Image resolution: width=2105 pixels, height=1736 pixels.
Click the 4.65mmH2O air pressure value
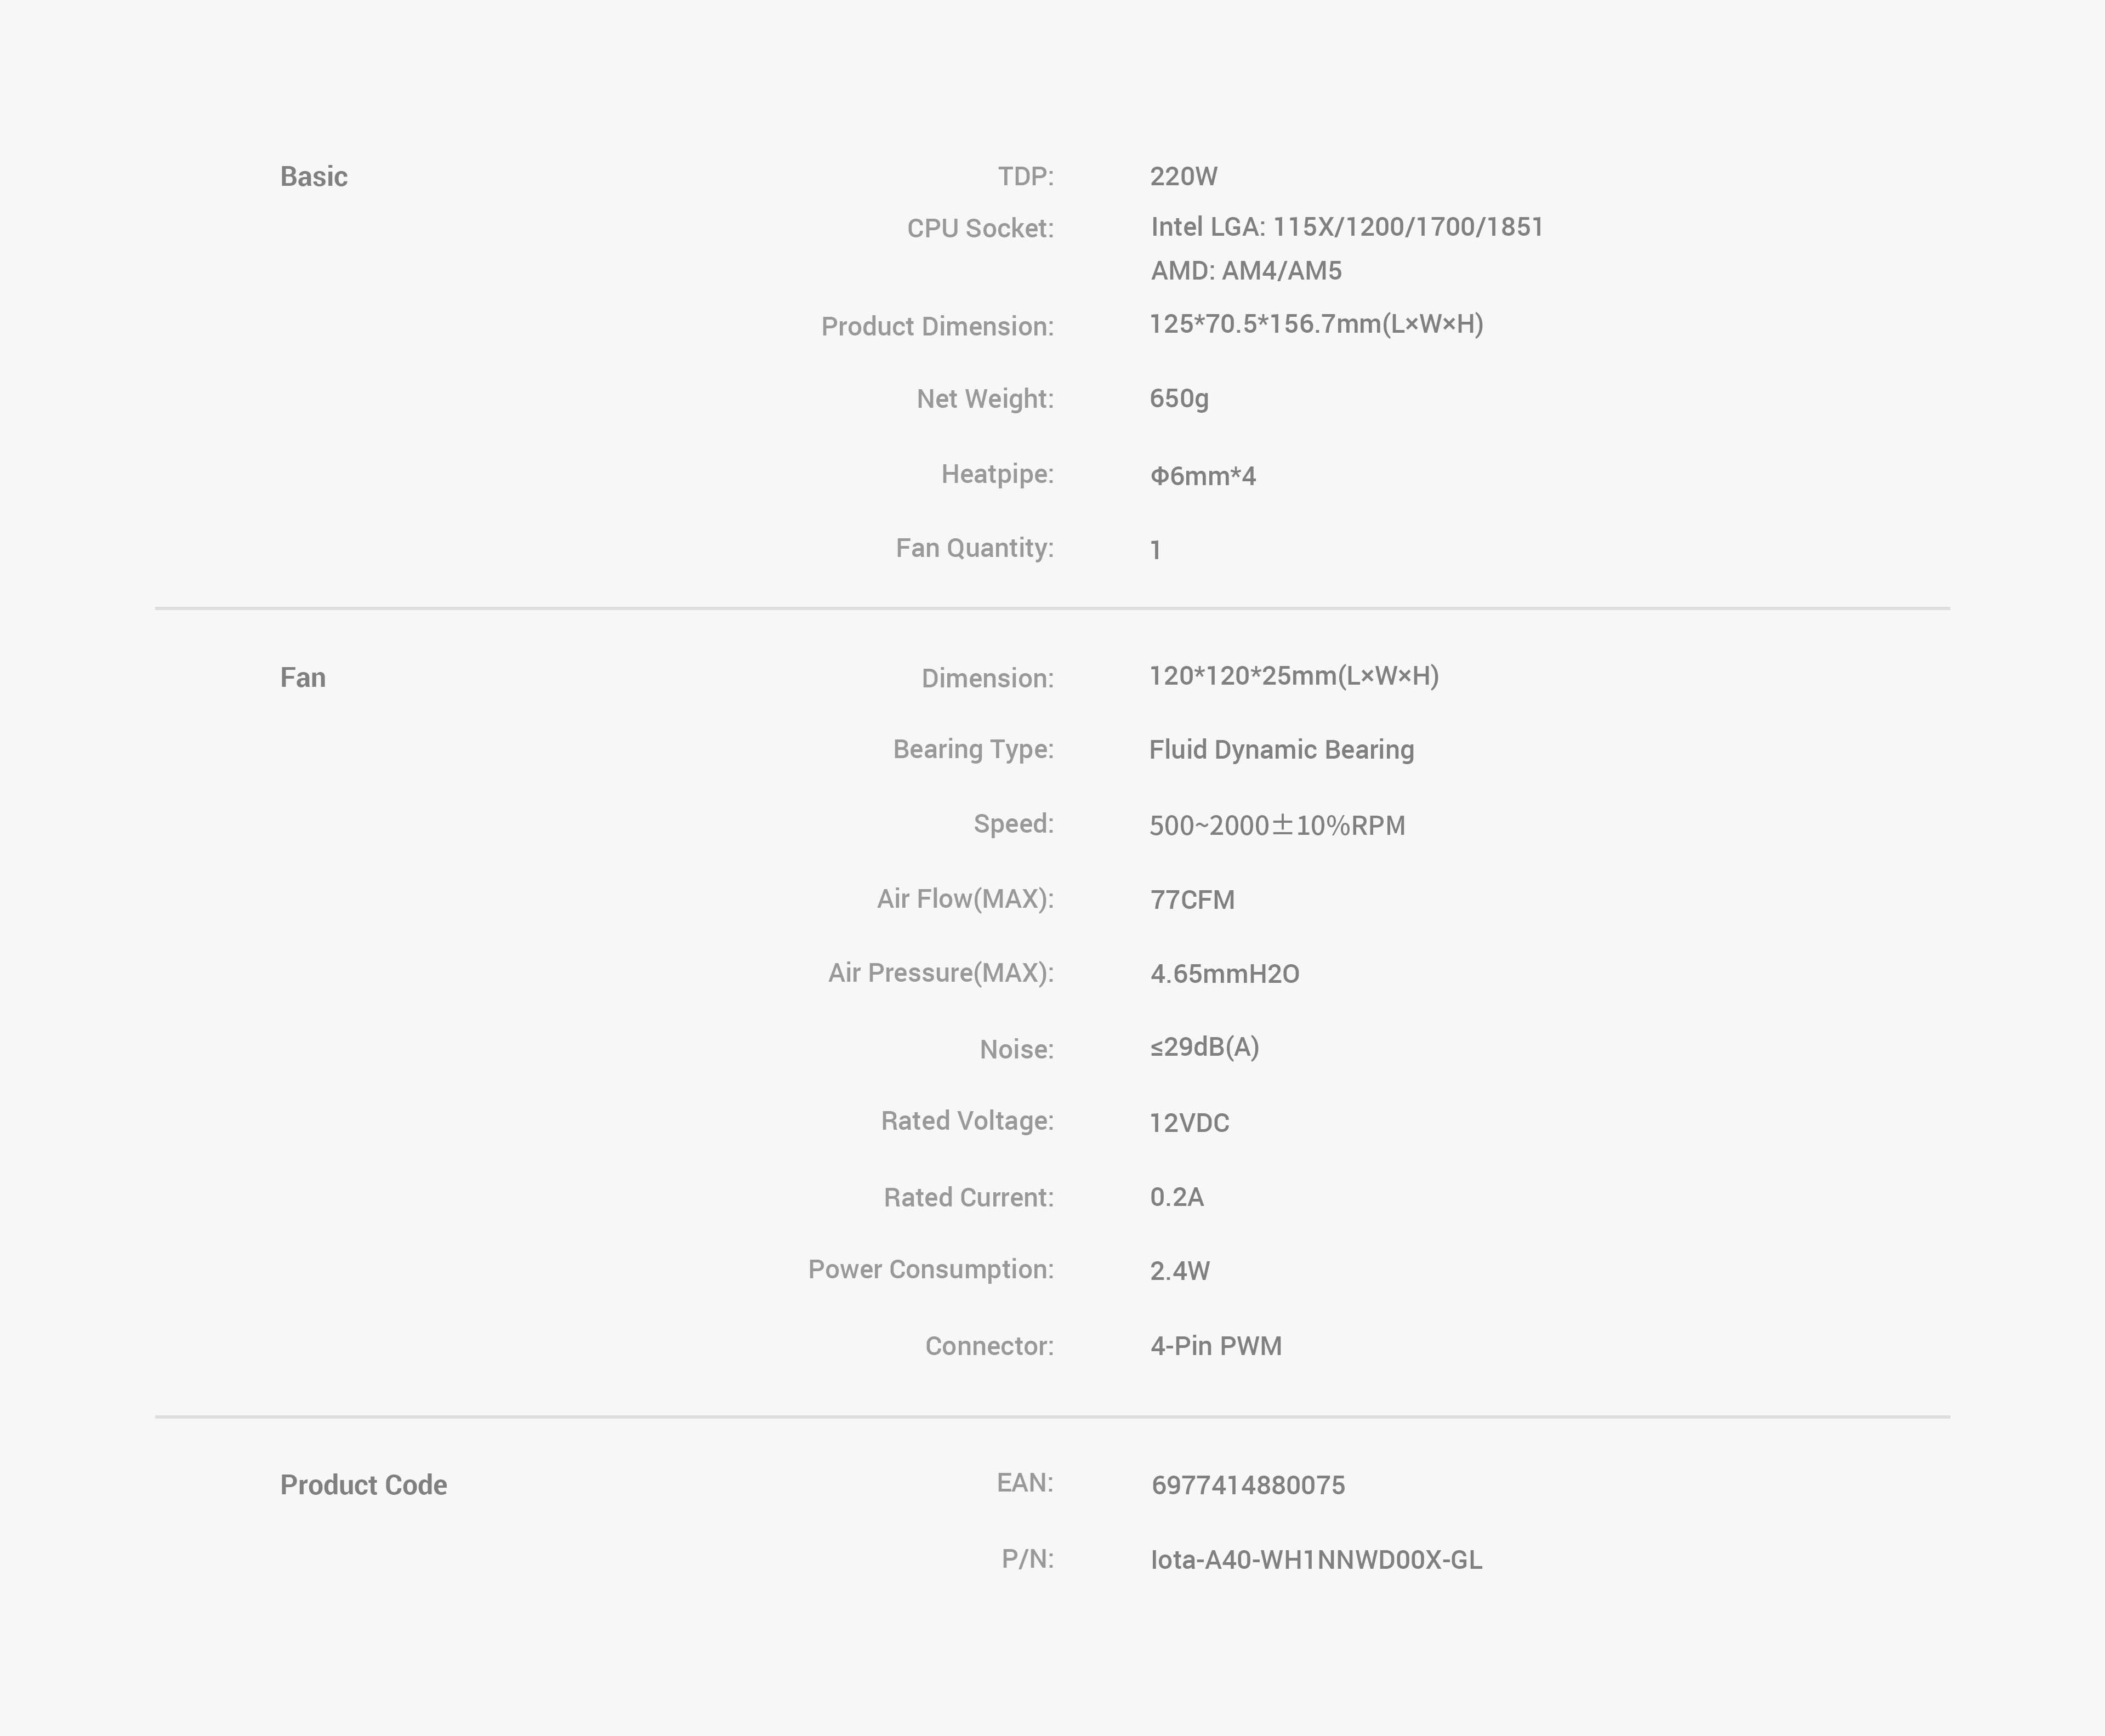click(x=1224, y=974)
